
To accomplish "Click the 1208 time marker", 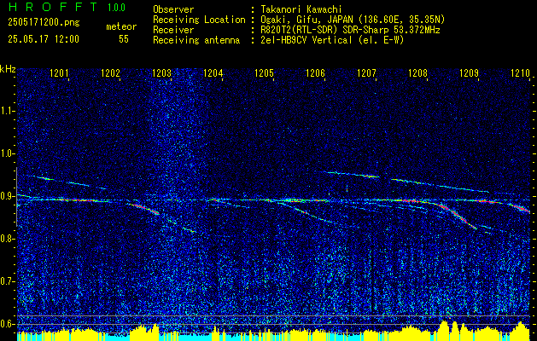I will 417,73.
